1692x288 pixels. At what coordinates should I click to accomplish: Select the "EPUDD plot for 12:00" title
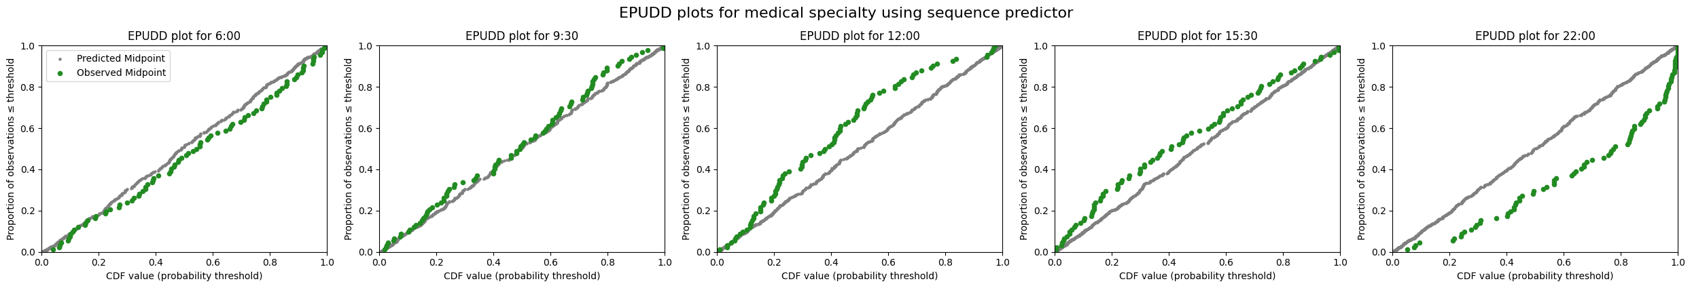(x=860, y=37)
